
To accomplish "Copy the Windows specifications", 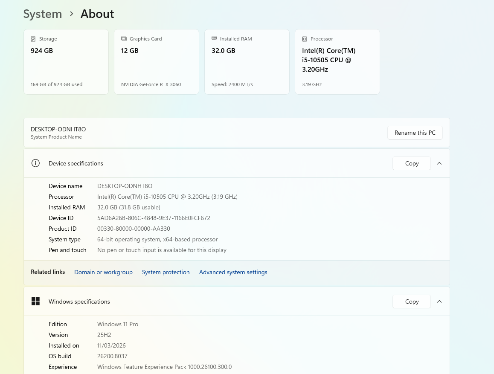I will point(412,302).
